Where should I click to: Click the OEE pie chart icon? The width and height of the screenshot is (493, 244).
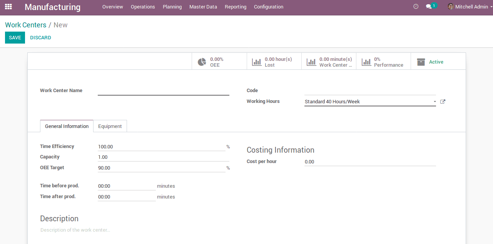(202, 62)
